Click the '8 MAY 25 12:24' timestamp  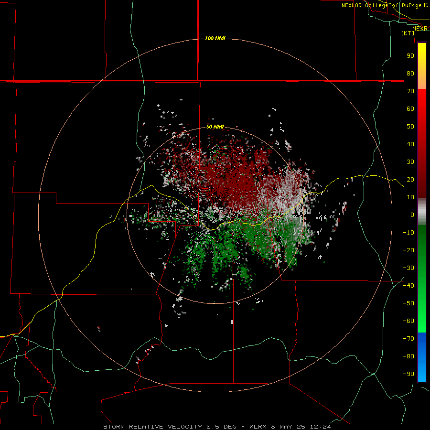(301, 427)
